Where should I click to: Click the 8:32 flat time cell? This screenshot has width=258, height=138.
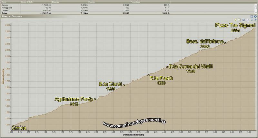(127, 8)
